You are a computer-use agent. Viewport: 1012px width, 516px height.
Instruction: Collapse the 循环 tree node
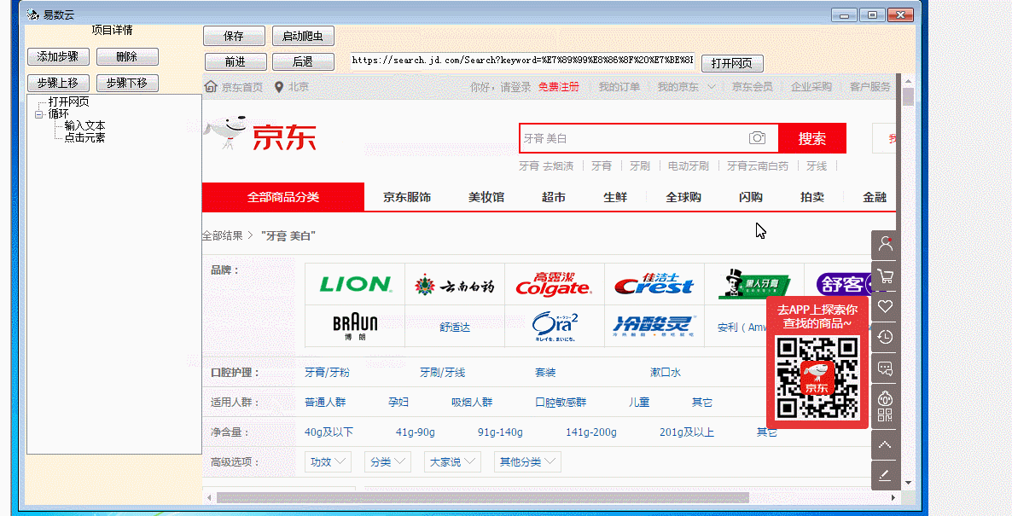[x=40, y=114]
